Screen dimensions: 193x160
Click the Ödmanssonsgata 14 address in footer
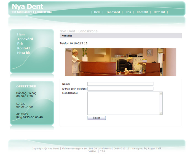click(87, 148)
